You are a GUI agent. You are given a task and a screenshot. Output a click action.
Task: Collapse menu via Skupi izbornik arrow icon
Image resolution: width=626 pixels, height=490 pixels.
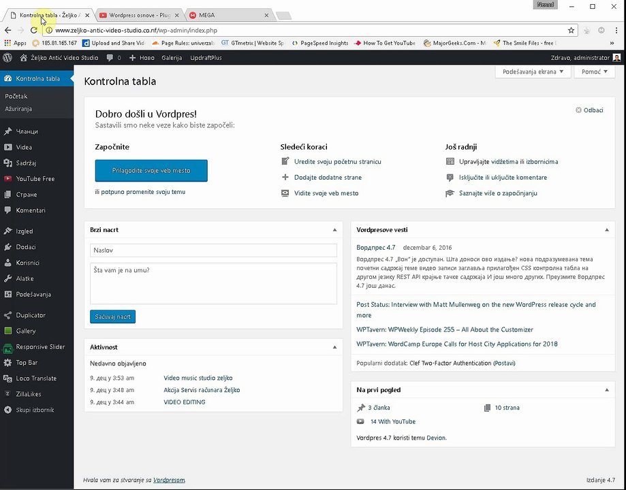tap(7, 410)
